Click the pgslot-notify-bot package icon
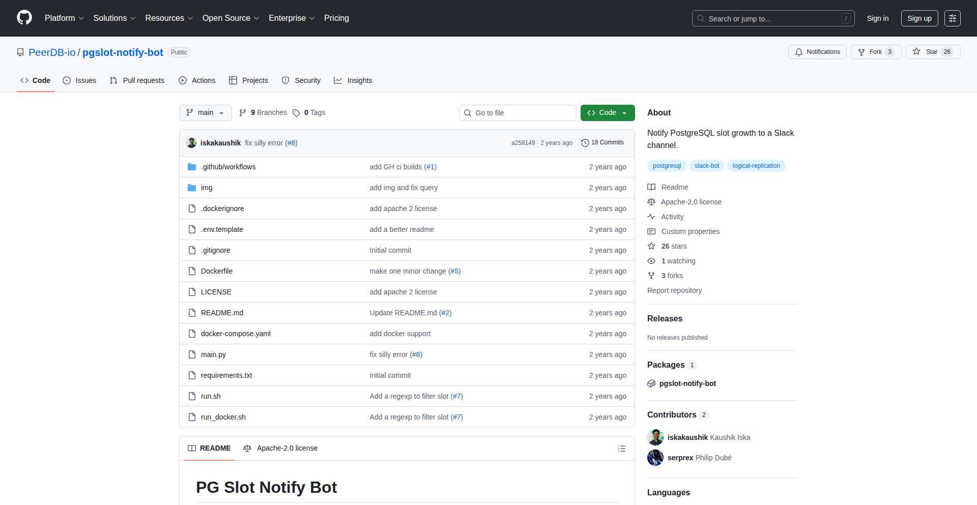This screenshot has width=977, height=505. coord(651,383)
